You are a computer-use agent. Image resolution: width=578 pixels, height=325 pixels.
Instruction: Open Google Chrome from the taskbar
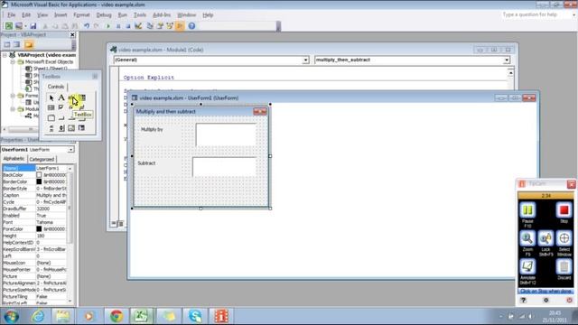117,316
